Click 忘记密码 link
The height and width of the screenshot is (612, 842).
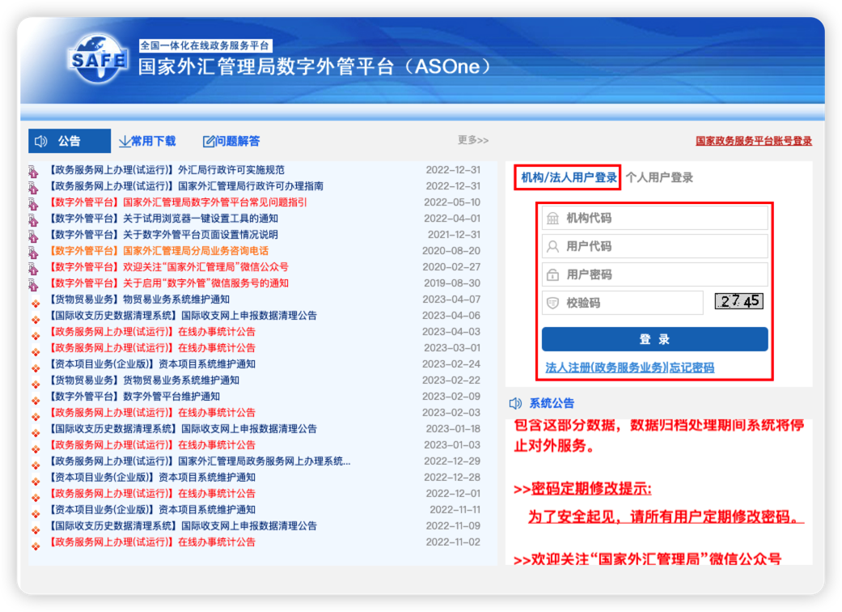tap(692, 368)
